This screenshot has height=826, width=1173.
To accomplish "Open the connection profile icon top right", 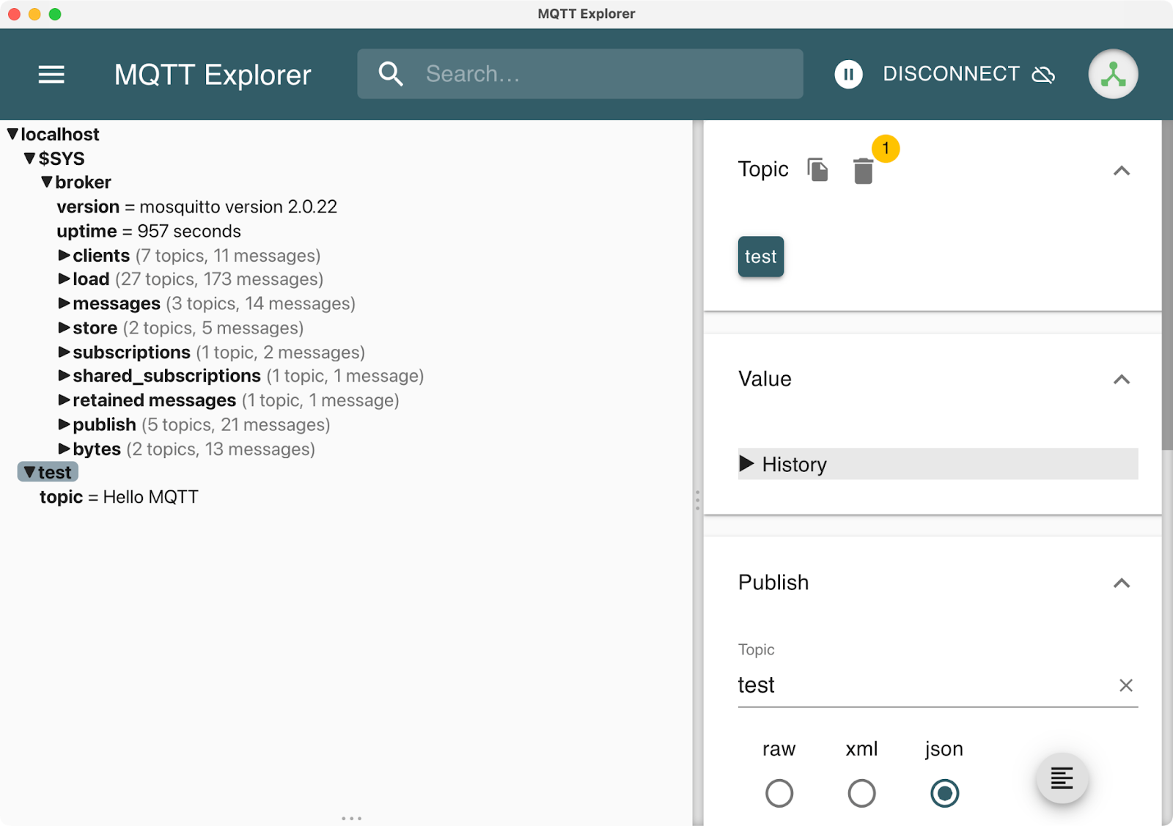I will coord(1113,74).
